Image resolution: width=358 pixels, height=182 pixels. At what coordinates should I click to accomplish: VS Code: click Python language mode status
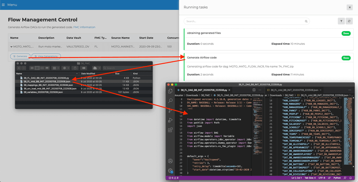[337, 178]
